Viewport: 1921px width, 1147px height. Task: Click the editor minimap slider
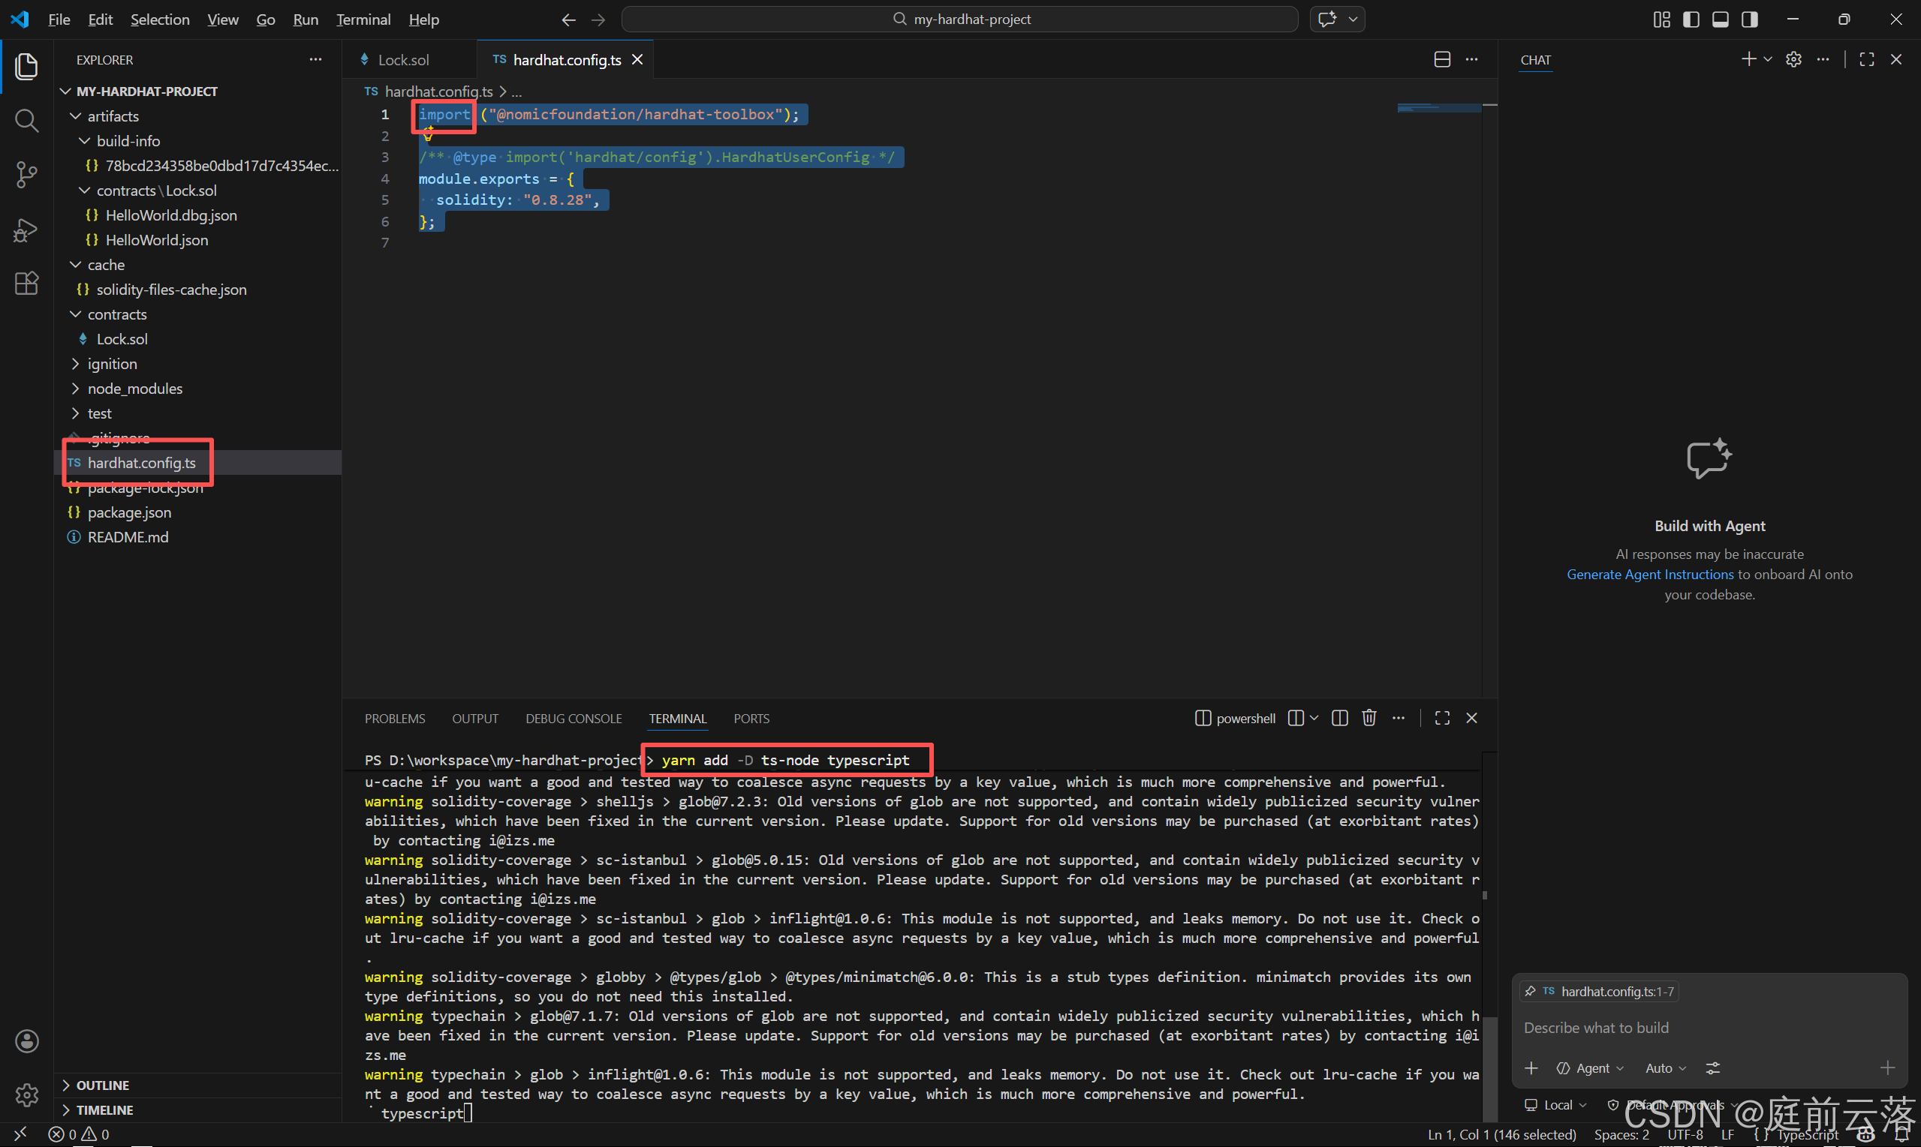(1438, 108)
